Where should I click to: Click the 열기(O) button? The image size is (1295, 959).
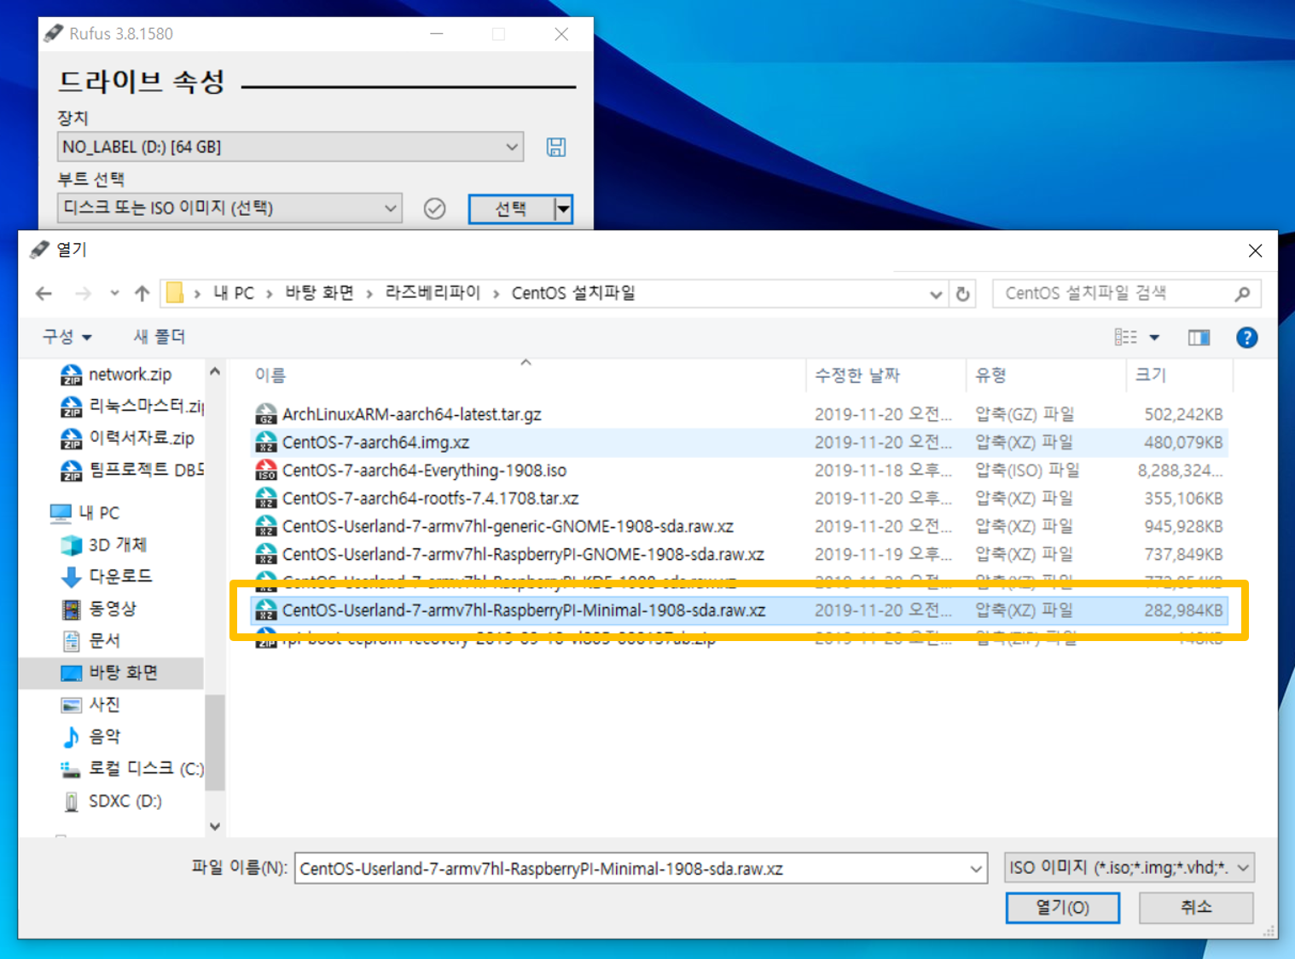(1063, 908)
